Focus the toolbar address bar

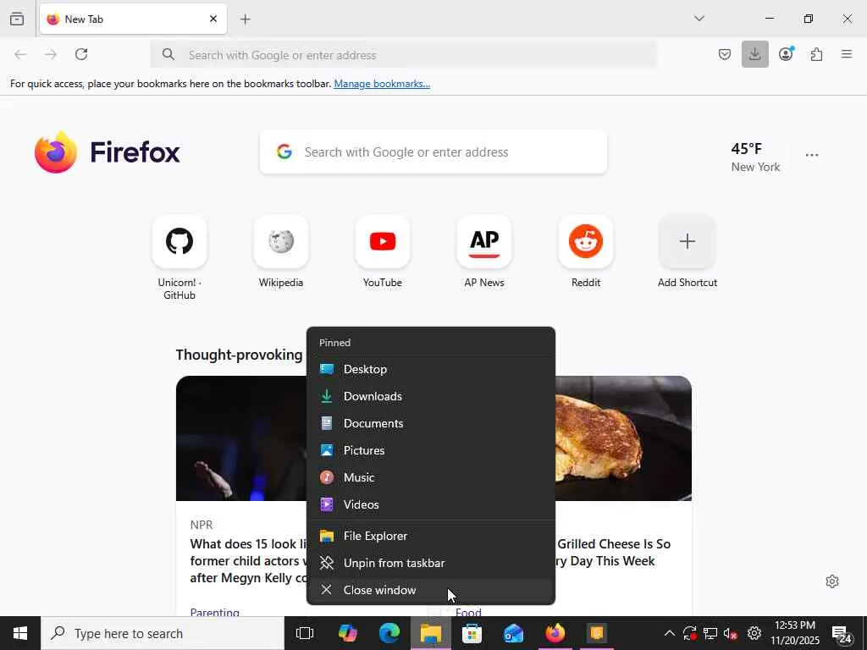point(404,55)
